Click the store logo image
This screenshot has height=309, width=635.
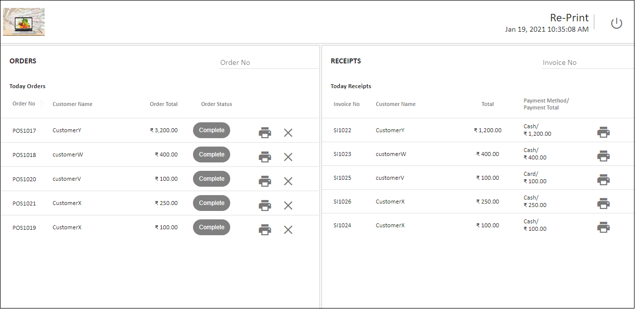pos(23,22)
